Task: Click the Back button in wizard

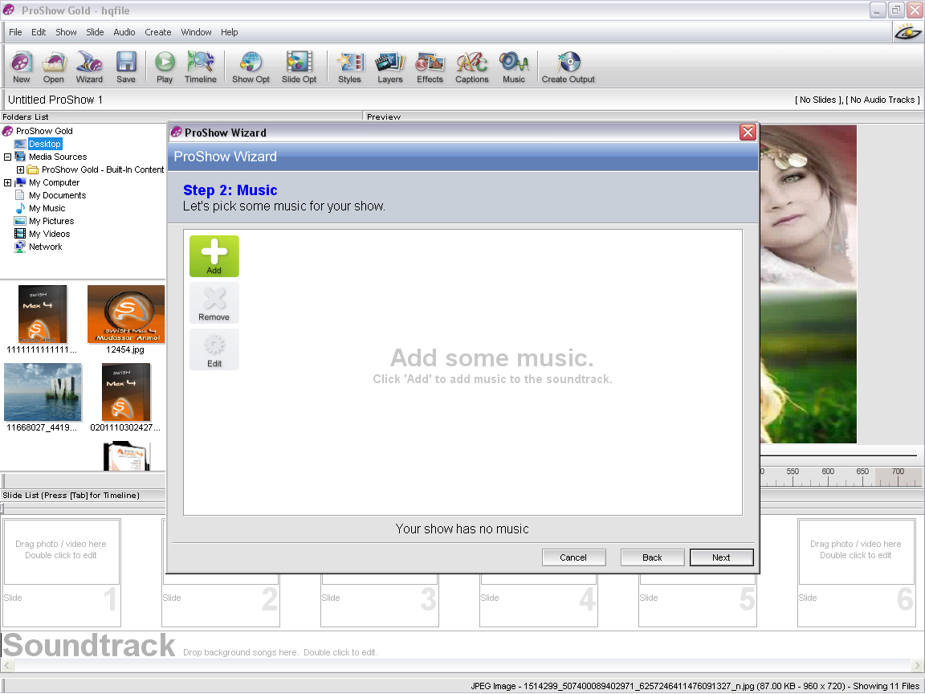Action: pos(652,557)
